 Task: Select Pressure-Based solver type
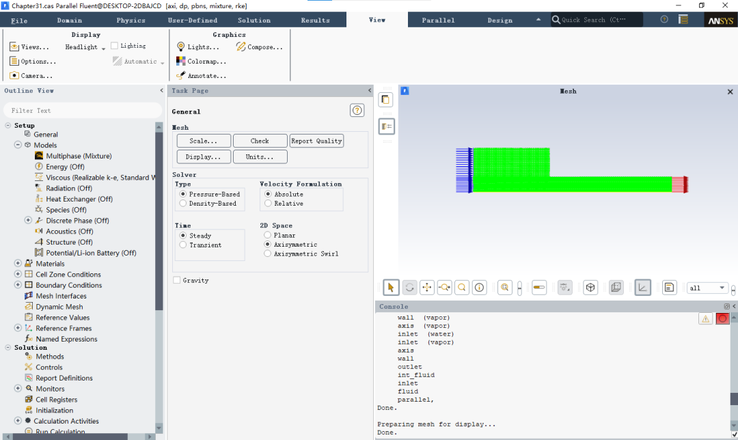[183, 194]
